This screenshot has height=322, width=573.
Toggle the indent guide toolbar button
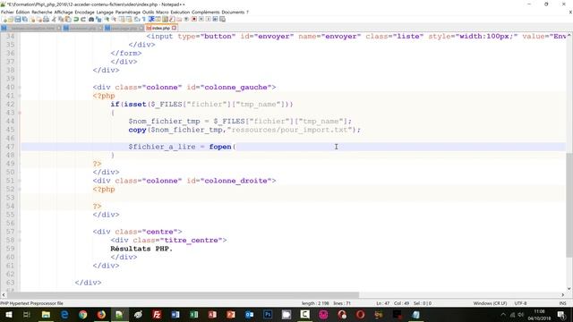[151, 19]
